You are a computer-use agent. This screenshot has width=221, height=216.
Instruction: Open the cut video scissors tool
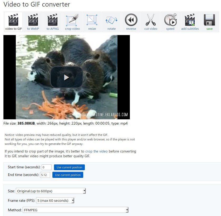151,22
